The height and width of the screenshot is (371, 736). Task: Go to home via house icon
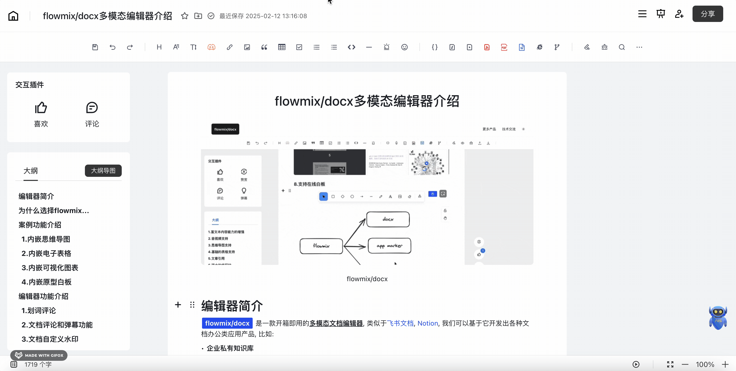(x=13, y=16)
